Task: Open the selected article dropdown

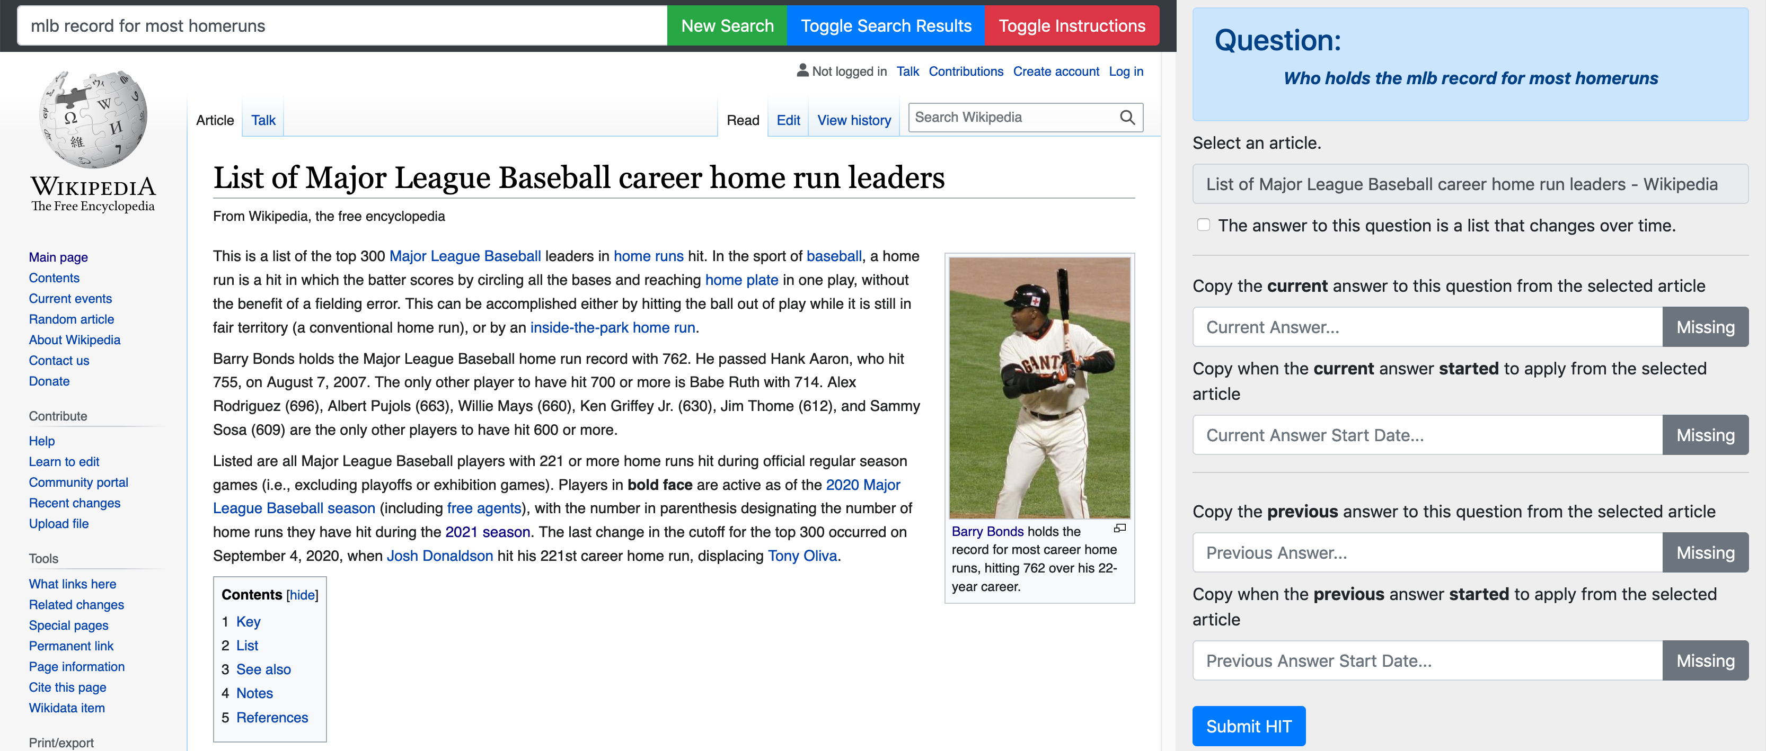Action: (1470, 184)
